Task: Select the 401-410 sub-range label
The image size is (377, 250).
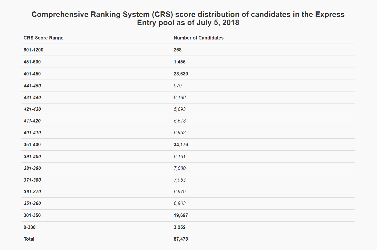Action: coord(32,133)
